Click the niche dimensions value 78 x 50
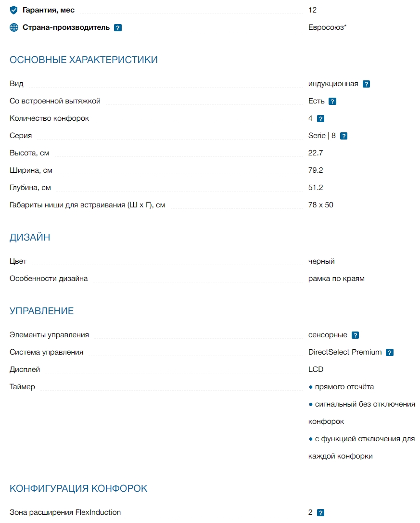This screenshot has height=523, width=420. [320, 205]
